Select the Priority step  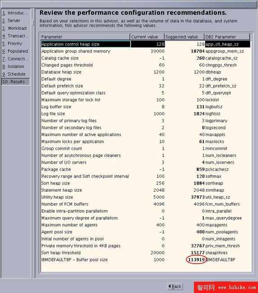tap(16, 43)
